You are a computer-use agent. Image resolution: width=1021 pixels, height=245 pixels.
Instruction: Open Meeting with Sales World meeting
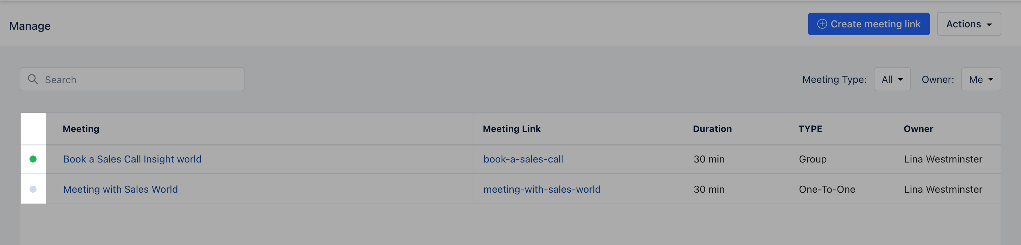click(121, 189)
